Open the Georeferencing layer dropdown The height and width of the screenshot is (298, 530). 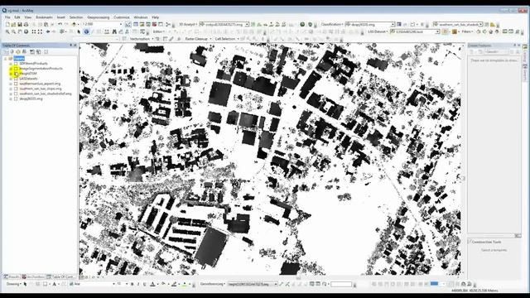pos(276,284)
